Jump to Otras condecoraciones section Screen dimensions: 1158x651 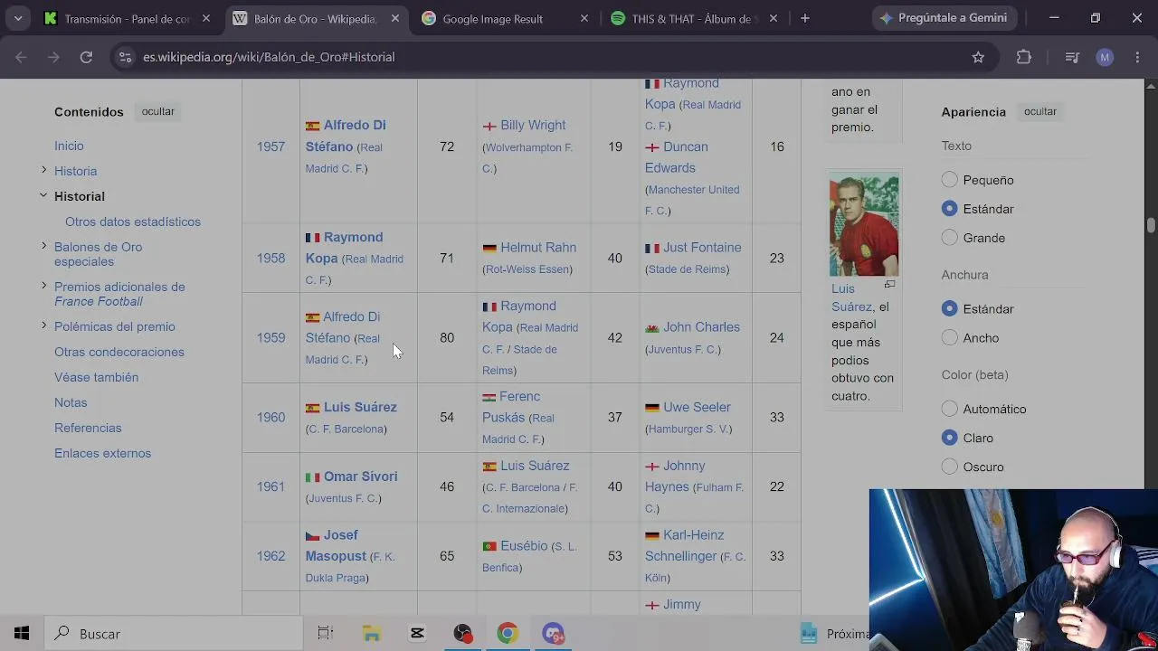pyautogui.click(x=119, y=352)
